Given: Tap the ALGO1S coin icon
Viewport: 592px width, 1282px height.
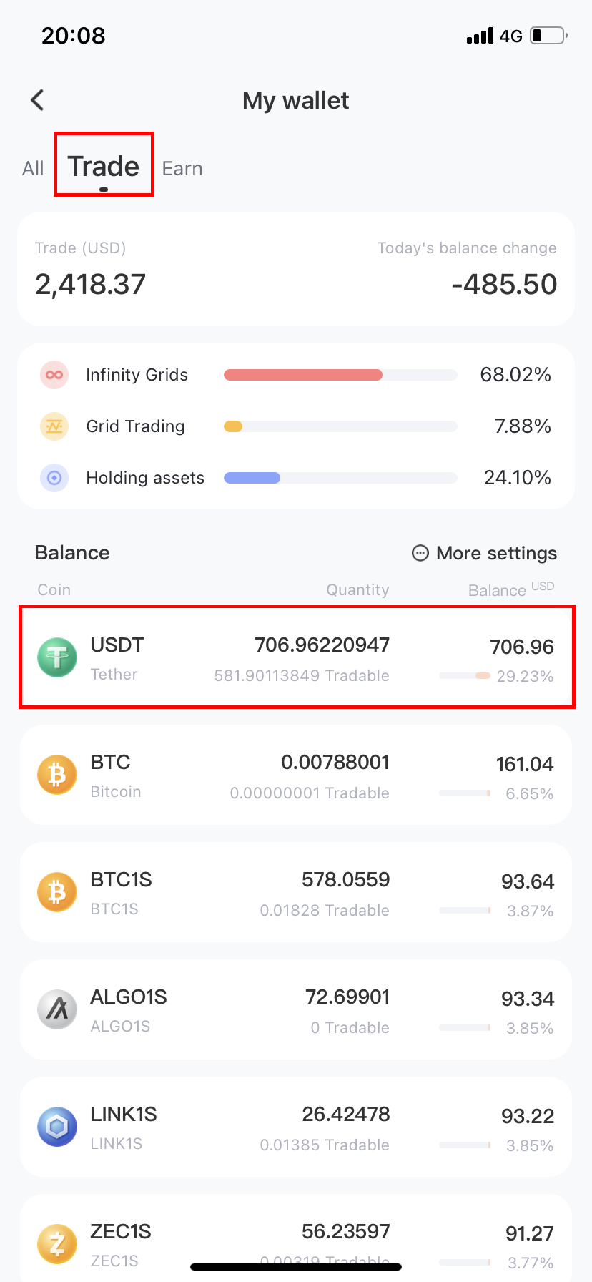Looking at the screenshot, I should coord(57,1009).
